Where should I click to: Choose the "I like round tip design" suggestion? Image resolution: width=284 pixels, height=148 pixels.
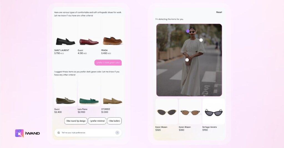click(76, 121)
